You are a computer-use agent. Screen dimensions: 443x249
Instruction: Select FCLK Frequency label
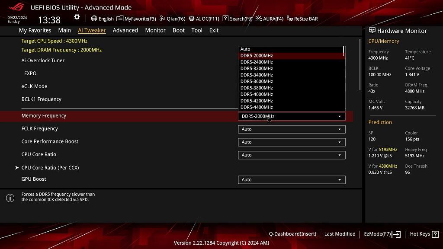point(39,128)
